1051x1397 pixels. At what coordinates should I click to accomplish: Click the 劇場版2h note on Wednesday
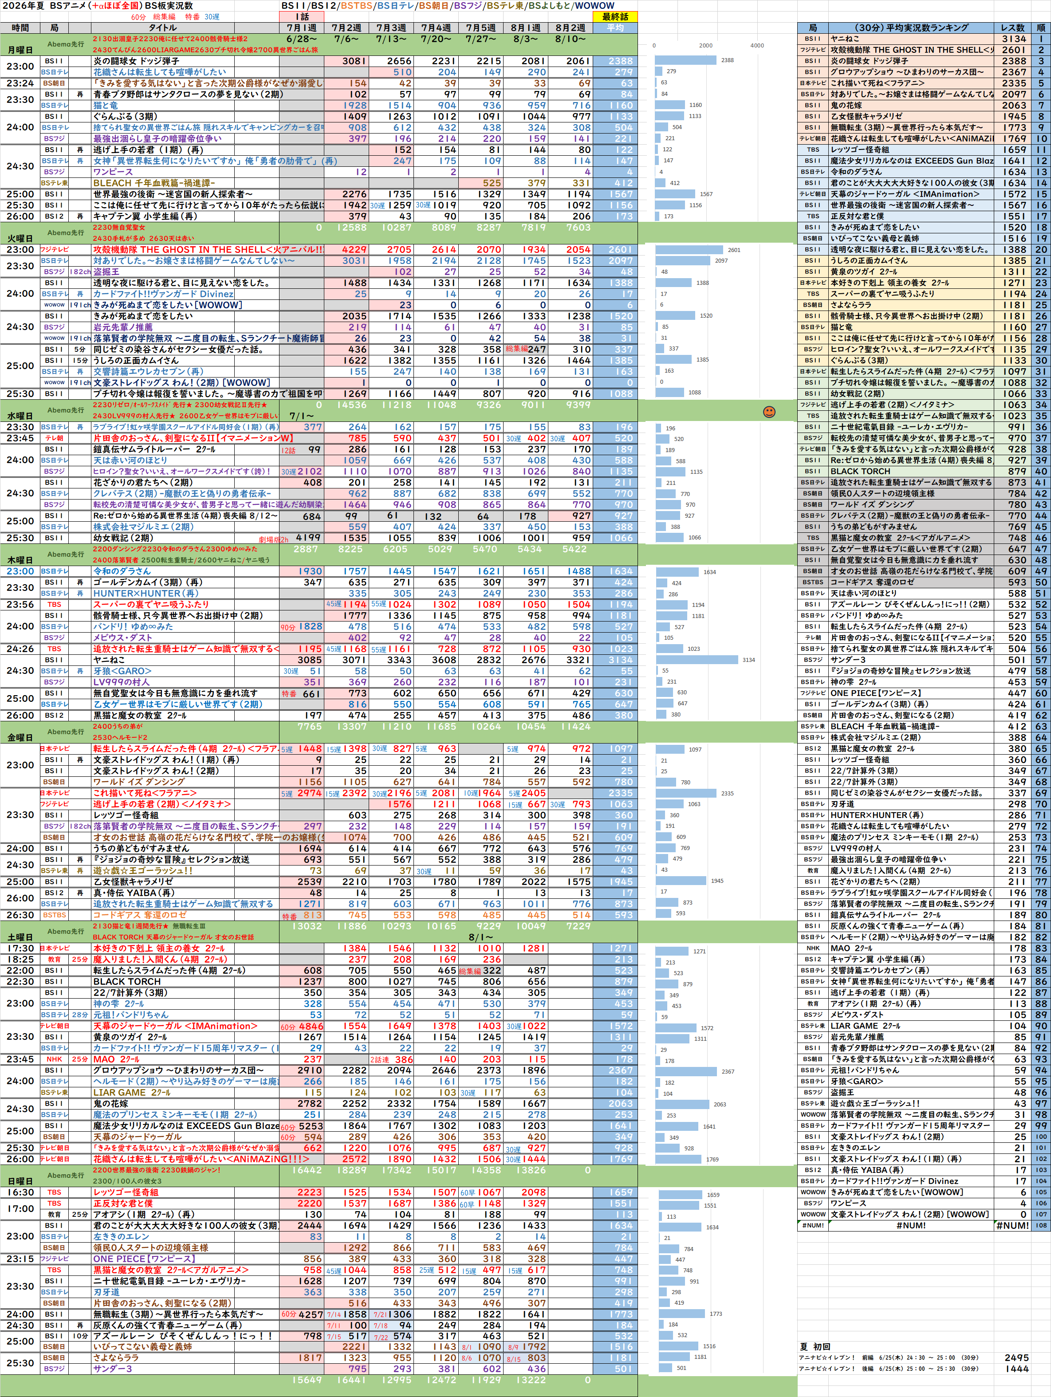[x=273, y=539]
